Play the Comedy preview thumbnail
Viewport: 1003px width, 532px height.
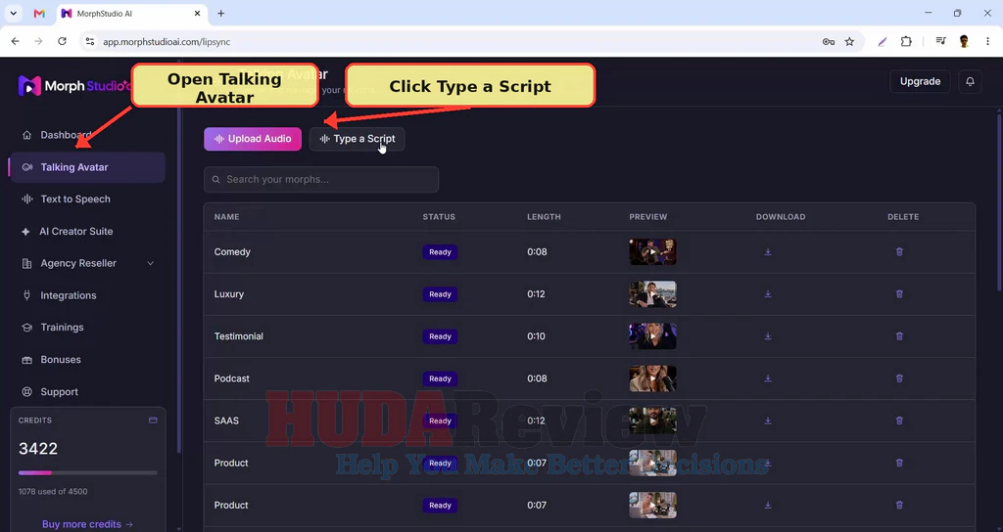tap(652, 252)
